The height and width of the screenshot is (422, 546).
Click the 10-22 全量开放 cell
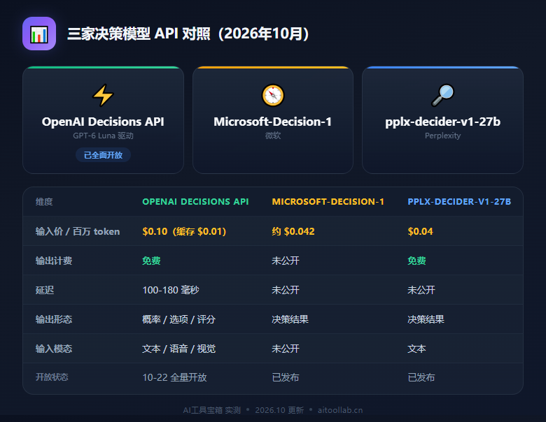tap(174, 377)
